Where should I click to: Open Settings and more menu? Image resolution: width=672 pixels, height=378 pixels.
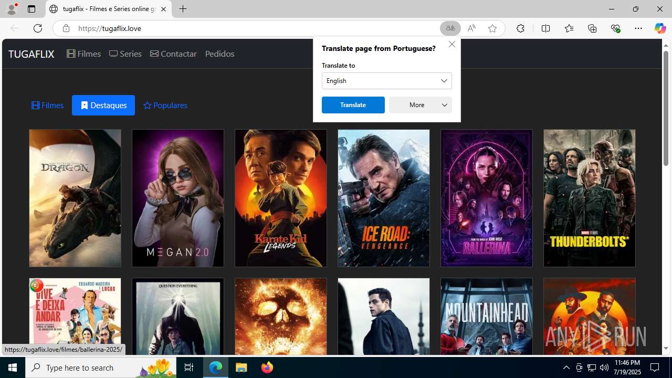[x=638, y=28]
